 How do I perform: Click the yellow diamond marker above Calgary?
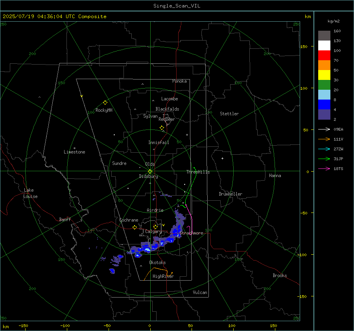coord(155,227)
